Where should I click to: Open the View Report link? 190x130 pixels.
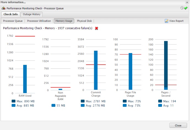click(176, 21)
